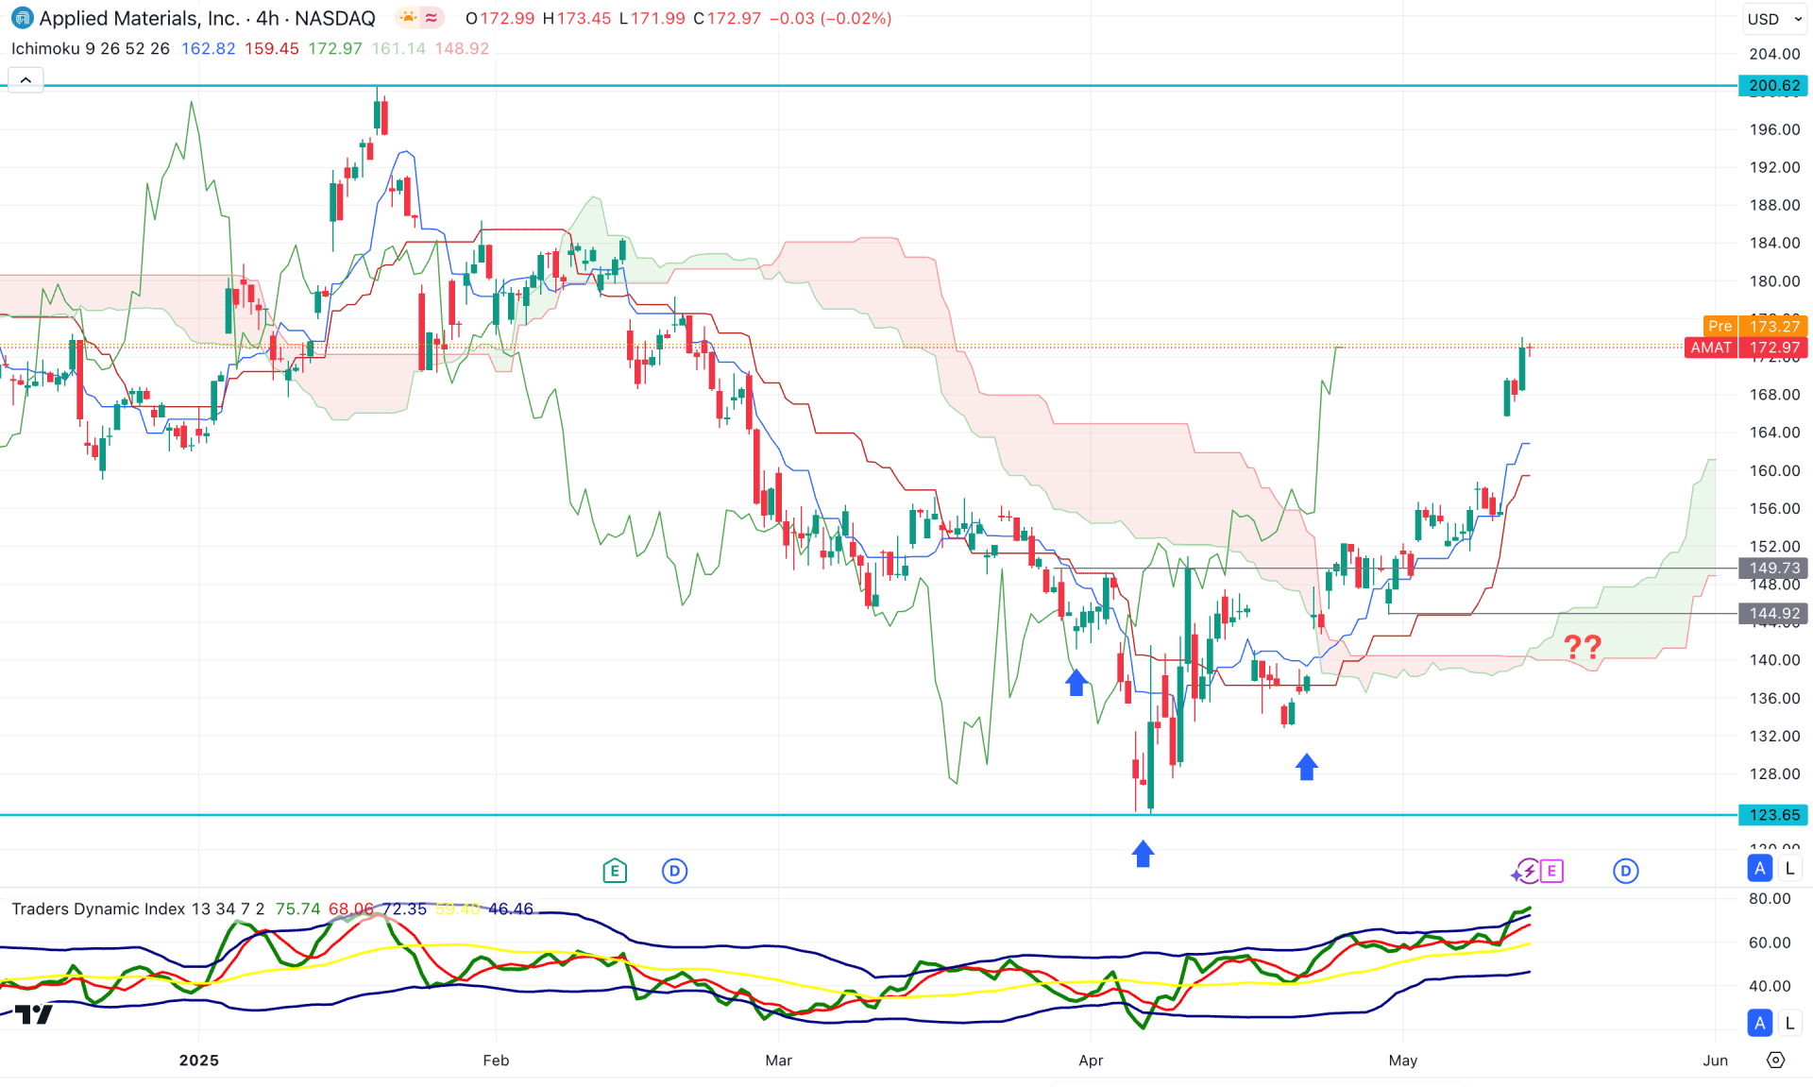Image resolution: width=1813 pixels, height=1087 pixels.
Task: Open symbol search via Applied Materials title
Action: pyautogui.click(x=207, y=18)
